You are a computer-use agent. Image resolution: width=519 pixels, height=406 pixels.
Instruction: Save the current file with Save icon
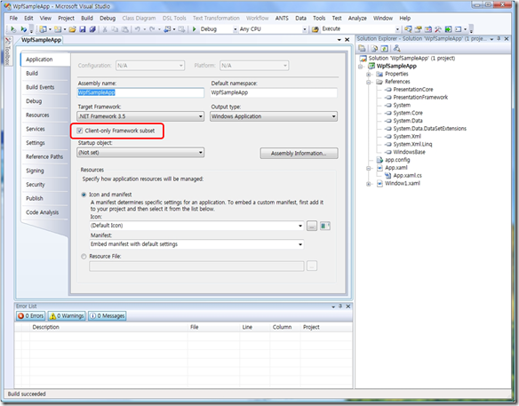click(82, 29)
